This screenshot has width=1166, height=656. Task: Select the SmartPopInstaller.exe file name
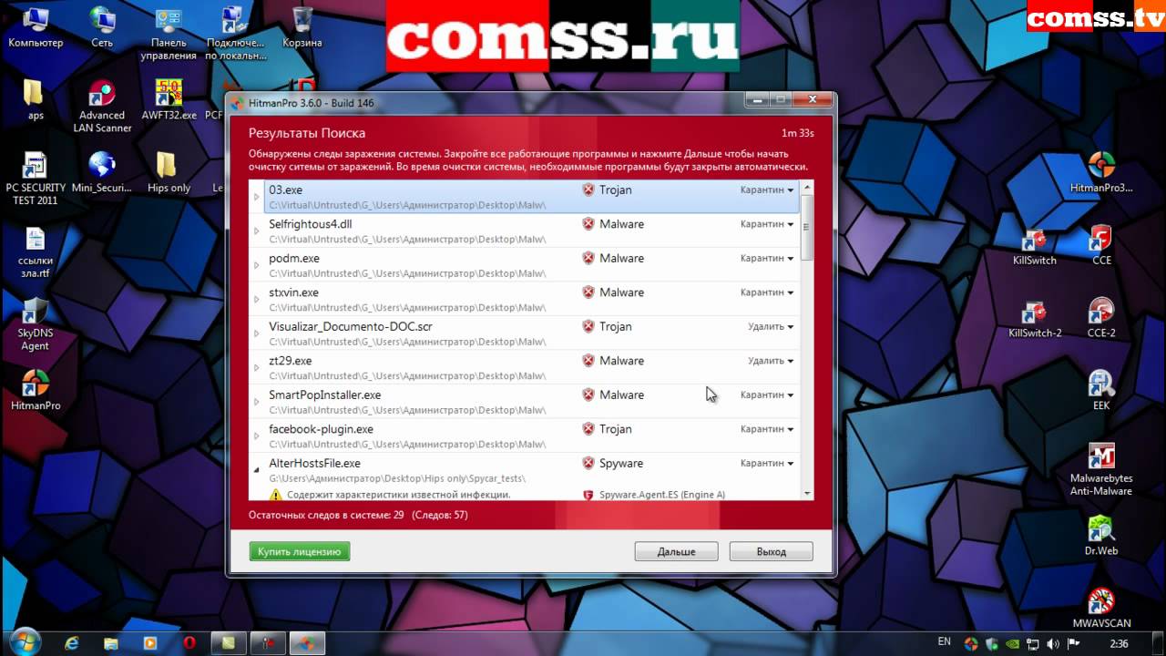[x=325, y=395]
